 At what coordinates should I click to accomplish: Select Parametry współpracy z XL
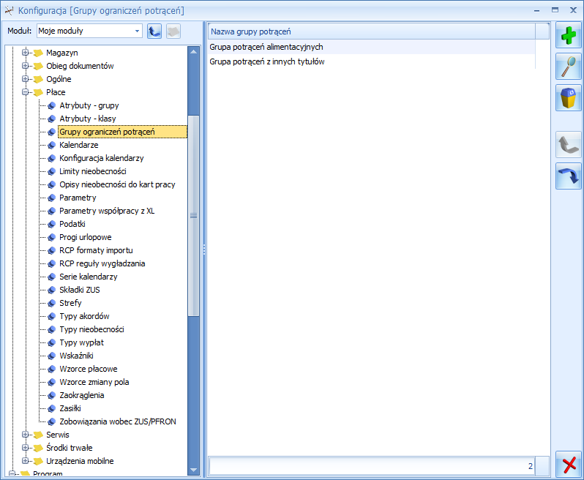click(x=107, y=211)
